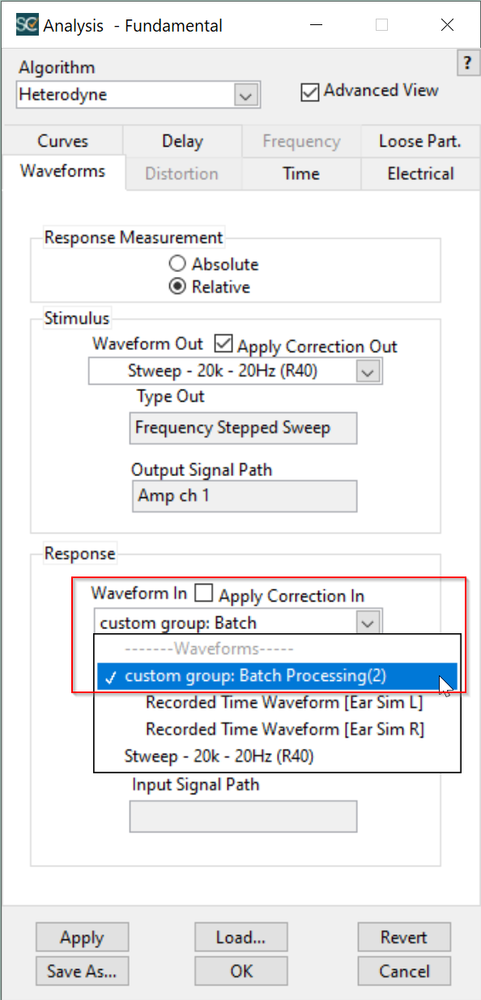481x1000 pixels.
Task: Enable the Apply Correction In checkbox
Action: pos(205,594)
